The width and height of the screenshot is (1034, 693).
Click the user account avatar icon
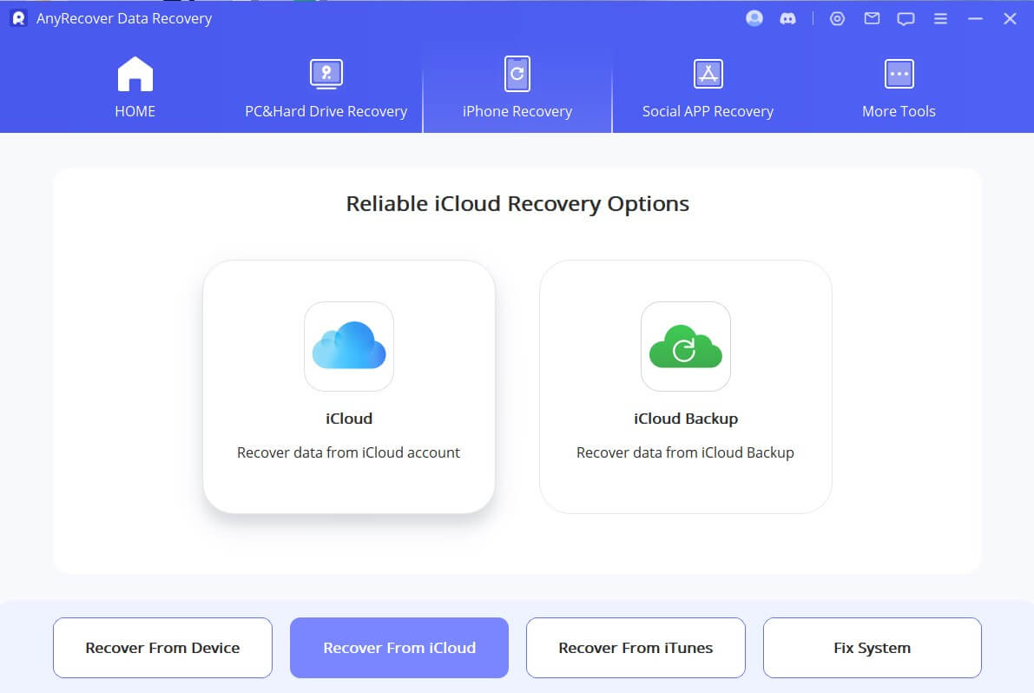(x=754, y=17)
